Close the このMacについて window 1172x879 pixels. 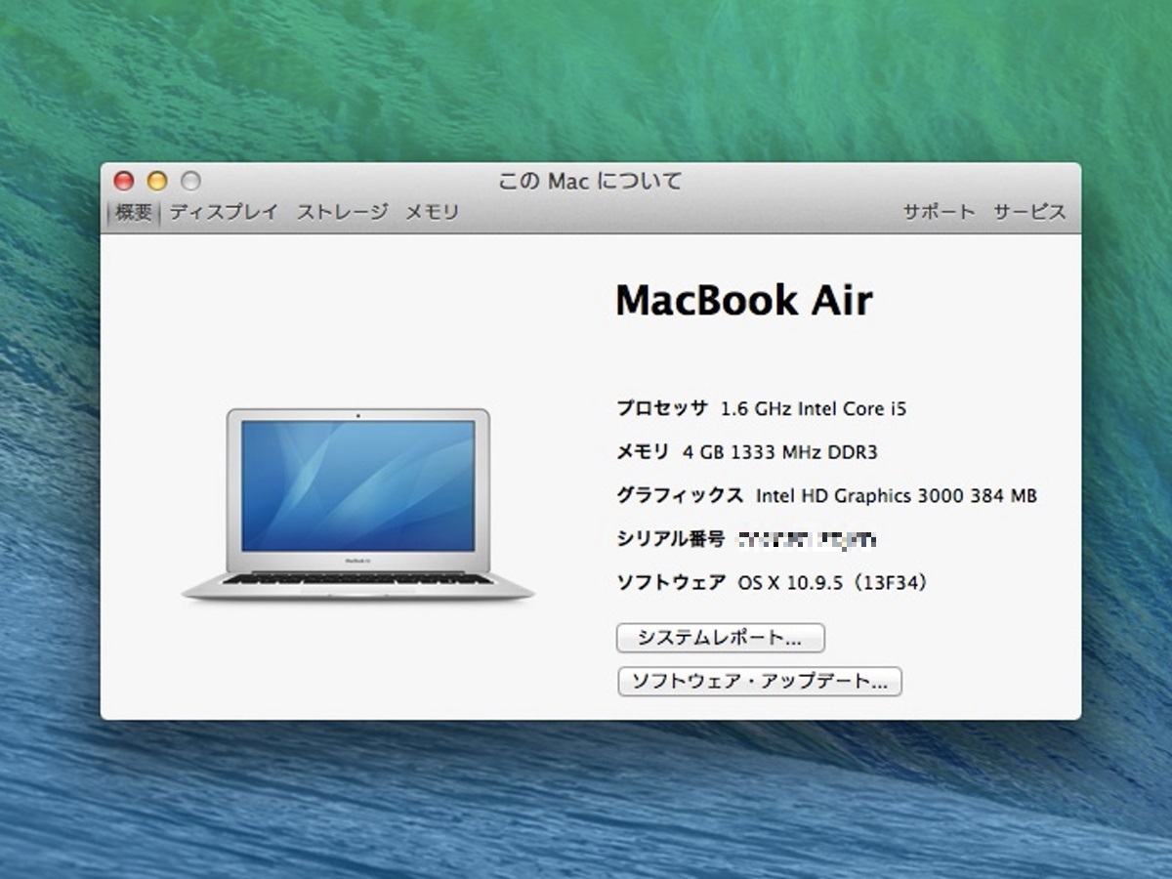point(124,181)
